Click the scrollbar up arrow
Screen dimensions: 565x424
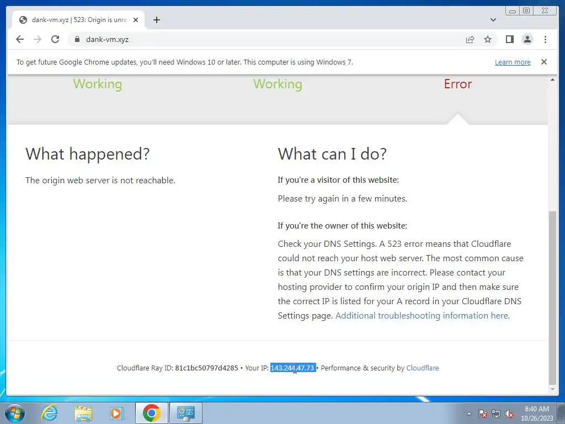(x=552, y=79)
